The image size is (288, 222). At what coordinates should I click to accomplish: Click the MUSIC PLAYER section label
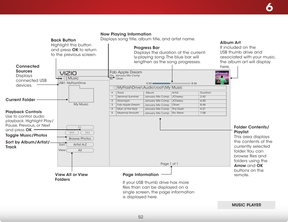coord(246,205)
